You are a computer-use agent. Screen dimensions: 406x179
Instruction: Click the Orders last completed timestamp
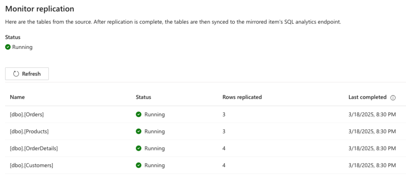pos(372,114)
